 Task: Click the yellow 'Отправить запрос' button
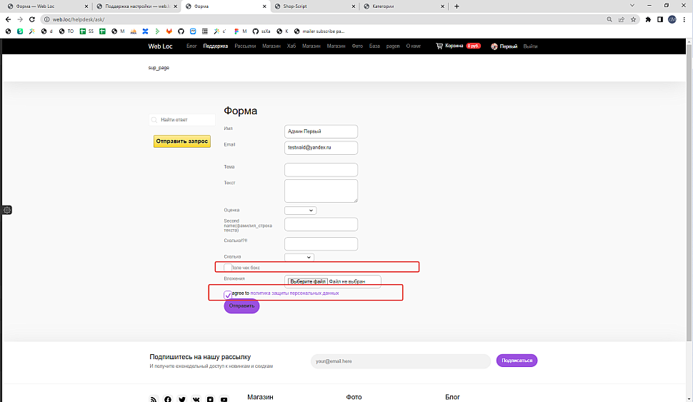pyautogui.click(x=182, y=141)
